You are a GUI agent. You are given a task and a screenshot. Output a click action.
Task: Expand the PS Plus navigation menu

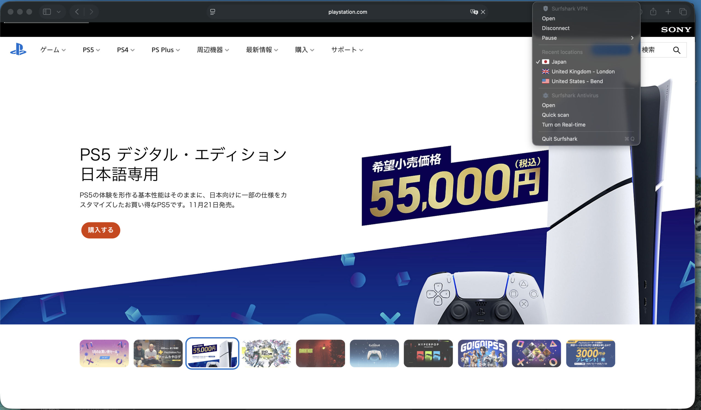[x=166, y=50]
